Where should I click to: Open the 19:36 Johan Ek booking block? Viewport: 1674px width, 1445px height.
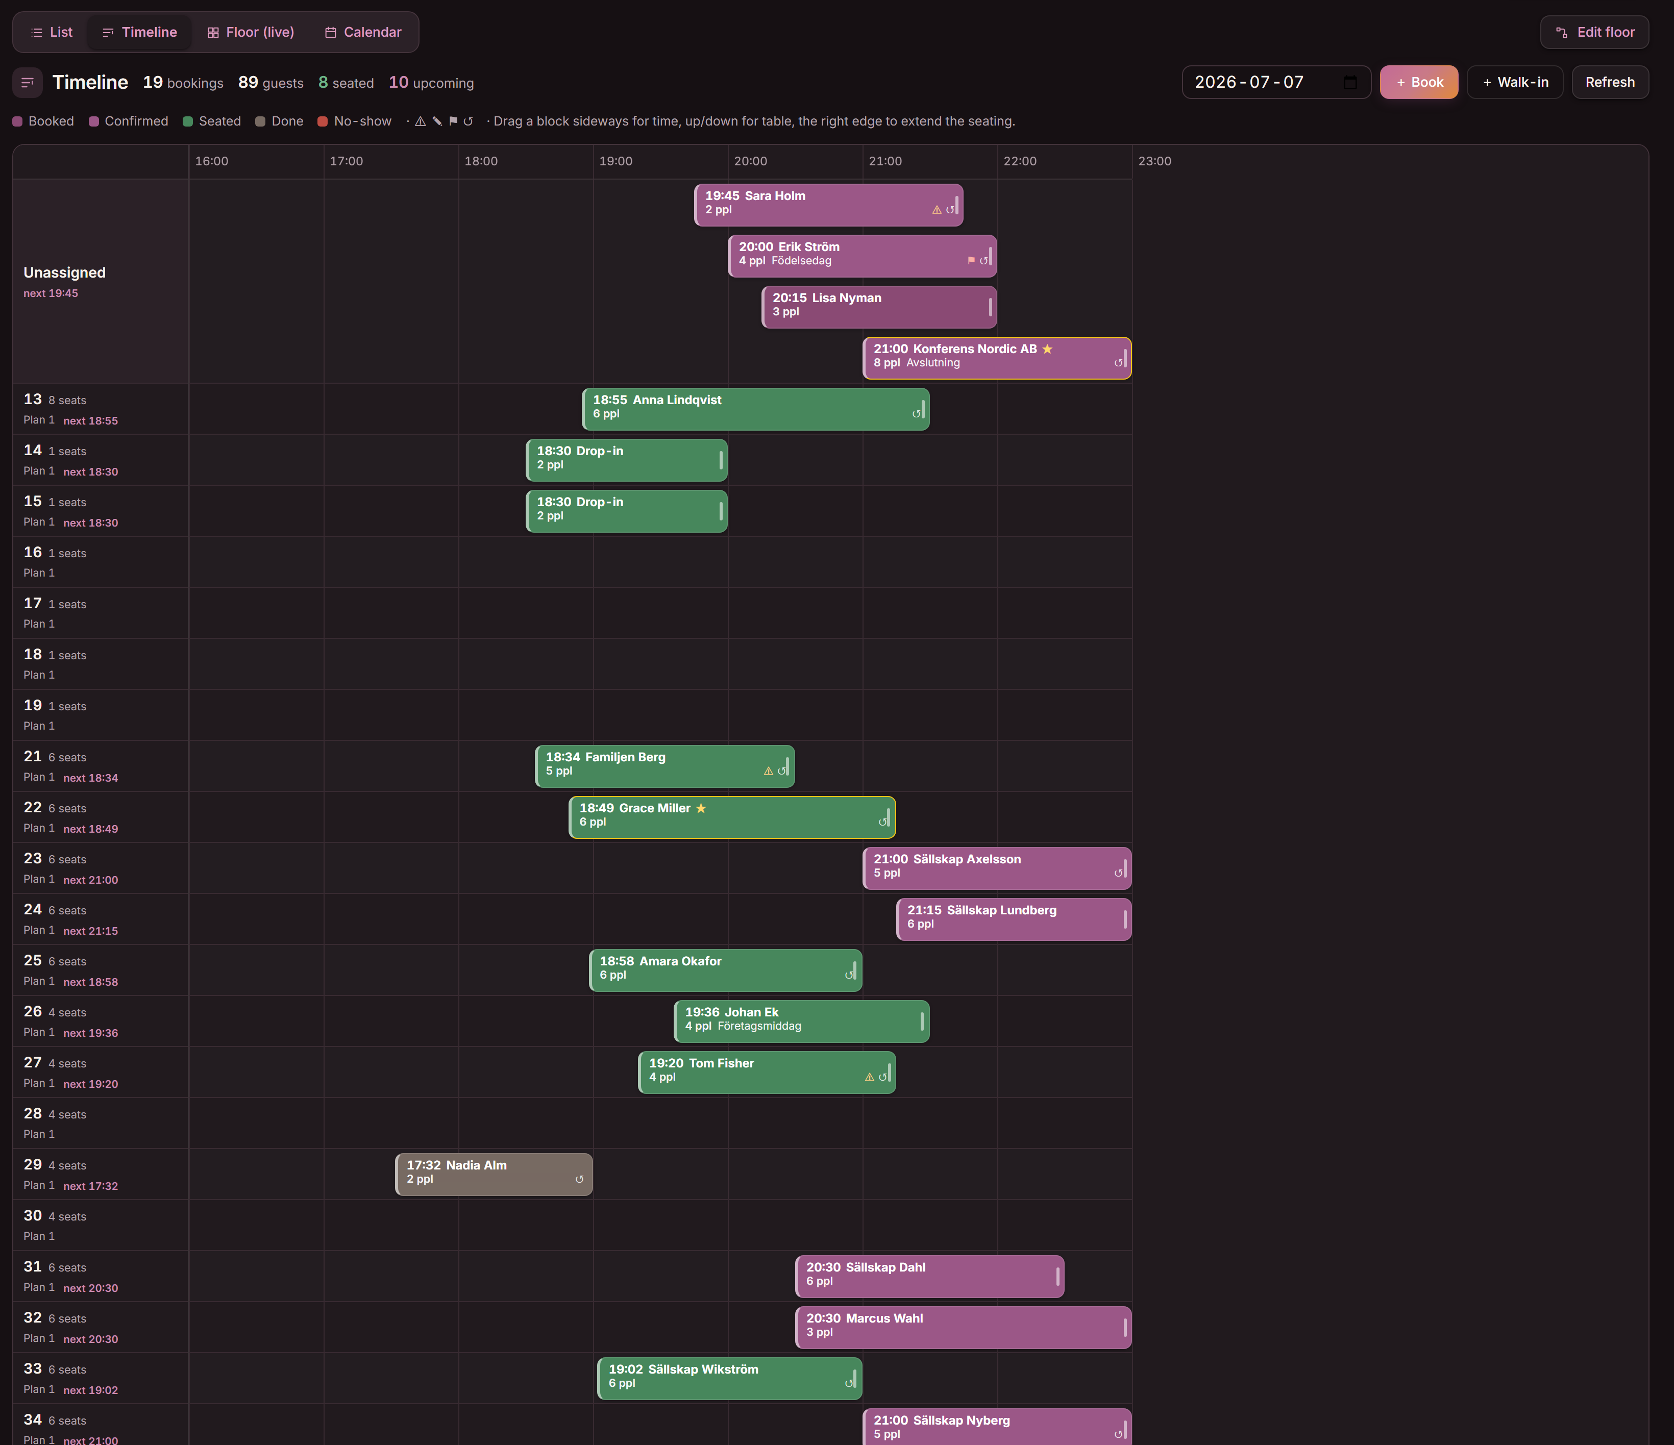801,1022
